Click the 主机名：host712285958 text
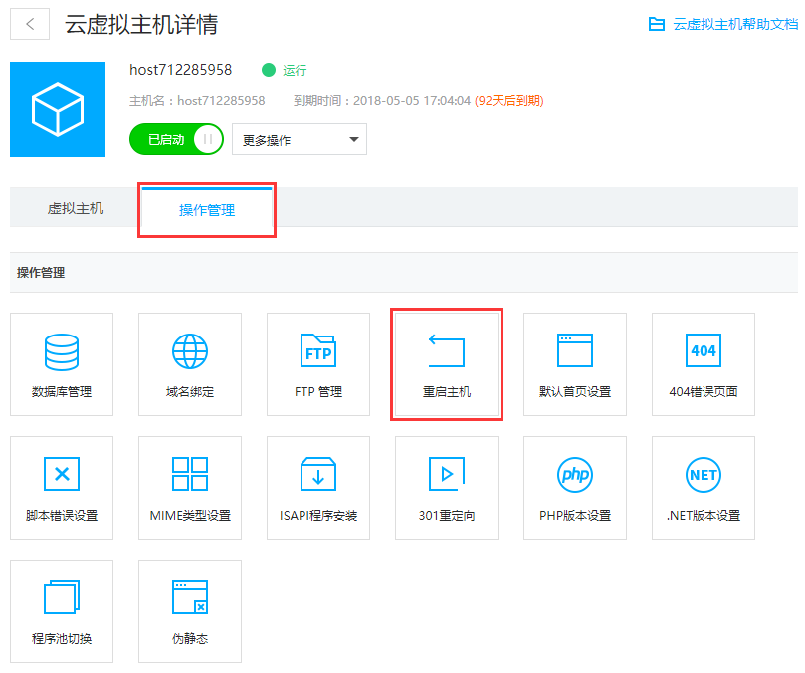This screenshot has height=673, width=805. pos(197,101)
